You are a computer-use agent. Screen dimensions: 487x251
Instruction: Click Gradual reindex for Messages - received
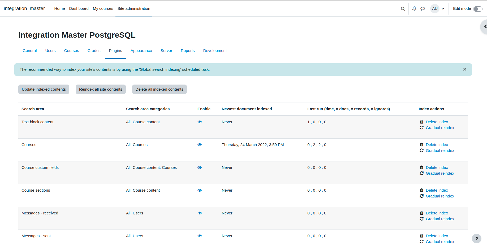tap(440, 219)
